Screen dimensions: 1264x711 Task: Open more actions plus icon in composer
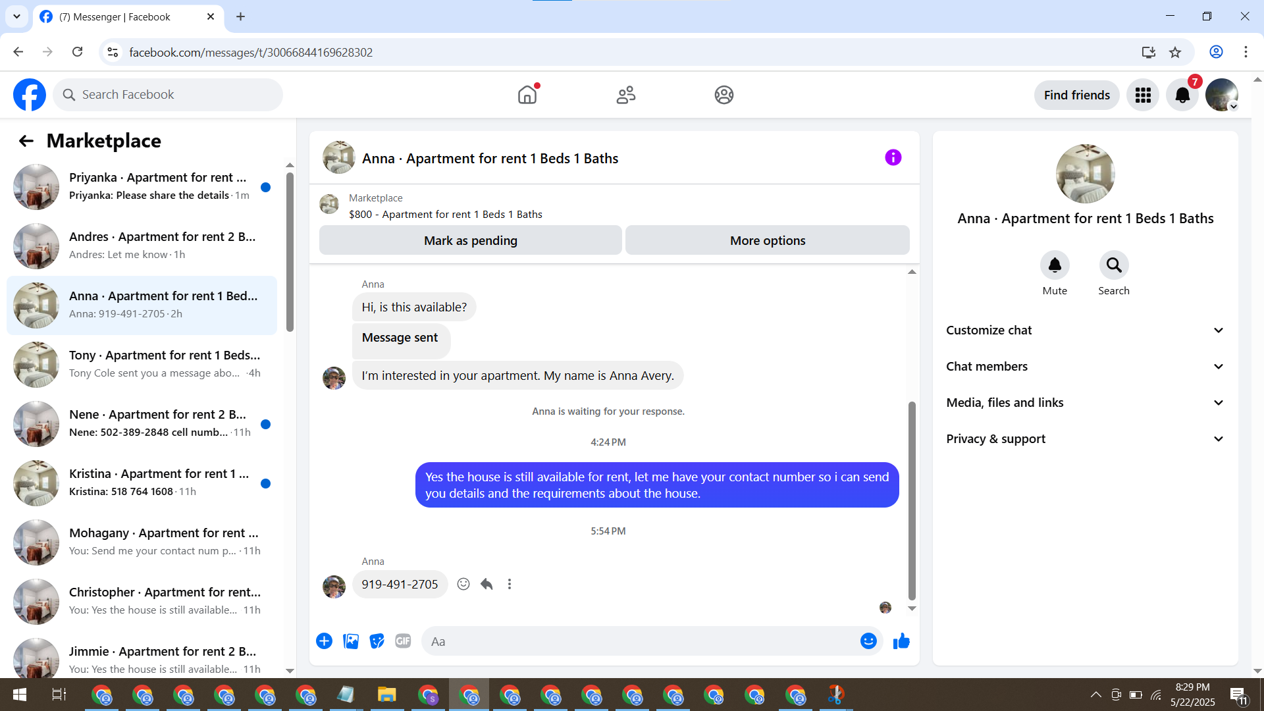(324, 641)
